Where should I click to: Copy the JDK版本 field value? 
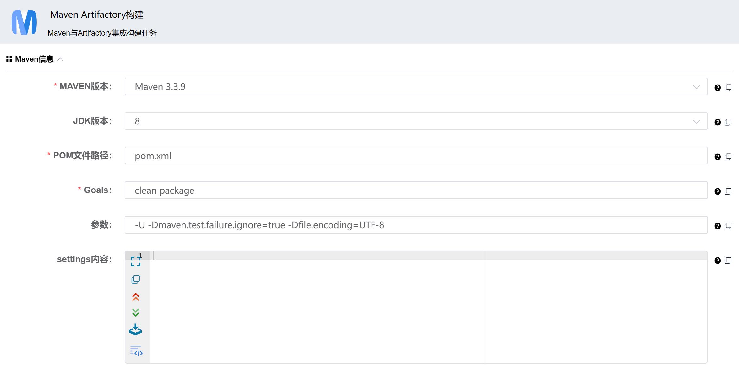pyautogui.click(x=728, y=122)
